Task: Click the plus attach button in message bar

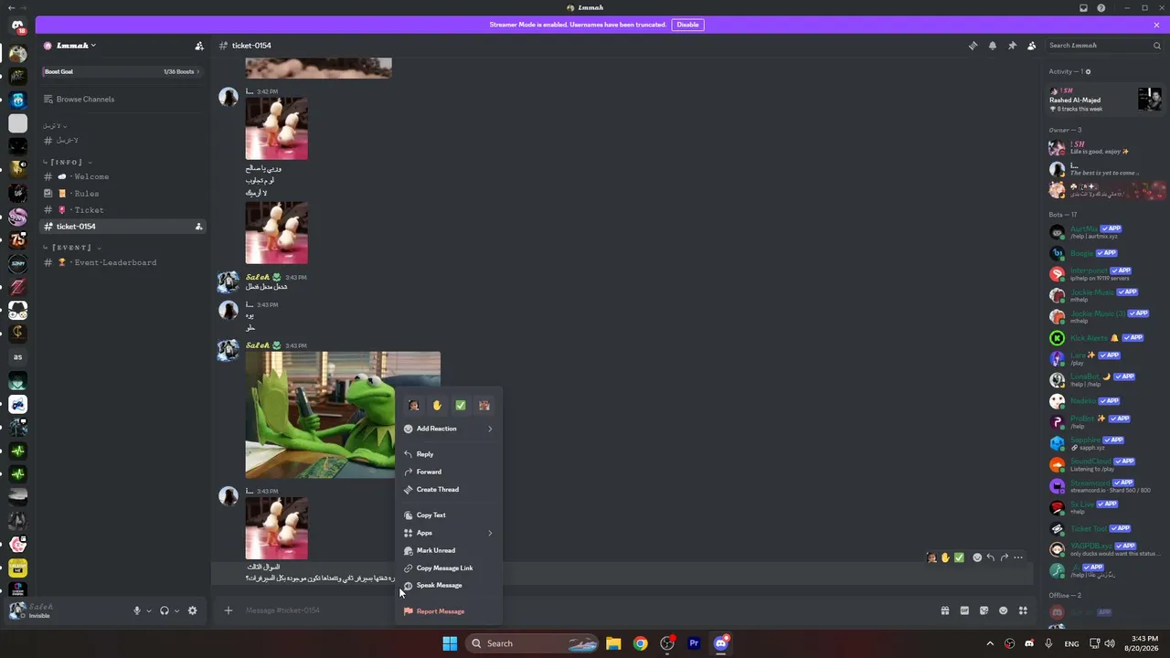Action: click(x=229, y=610)
